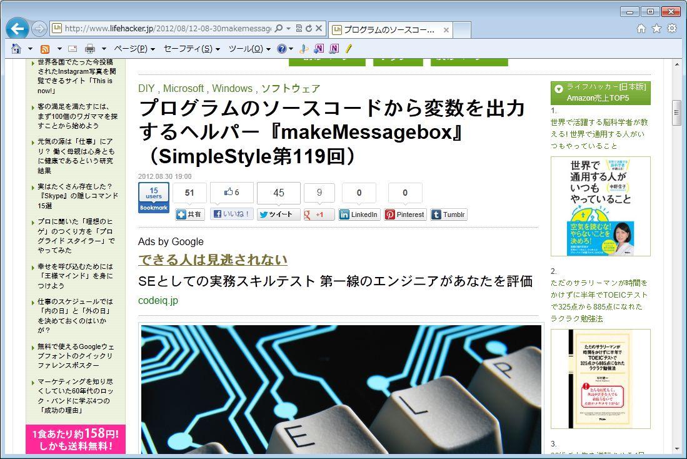Refresh the page using address bar icon
Image resolution: width=687 pixels, height=459 pixels.
tap(309, 29)
